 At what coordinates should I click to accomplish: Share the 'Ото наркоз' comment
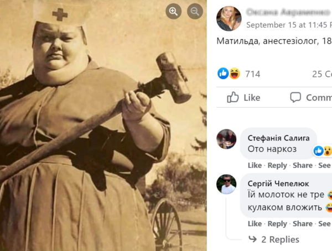[x=303, y=165]
